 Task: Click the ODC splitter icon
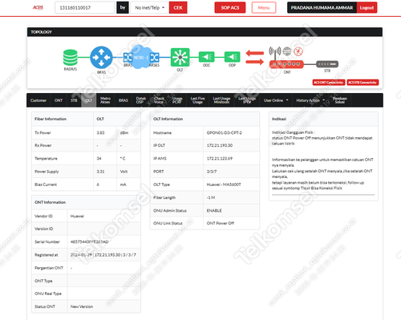tap(206, 57)
